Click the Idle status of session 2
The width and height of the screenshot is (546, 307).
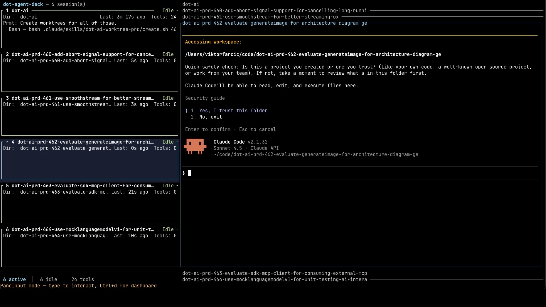(168, 54)
